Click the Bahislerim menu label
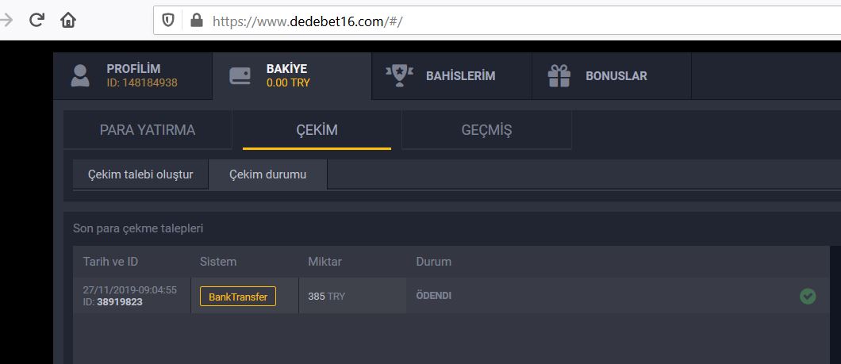 pos(460,76)
